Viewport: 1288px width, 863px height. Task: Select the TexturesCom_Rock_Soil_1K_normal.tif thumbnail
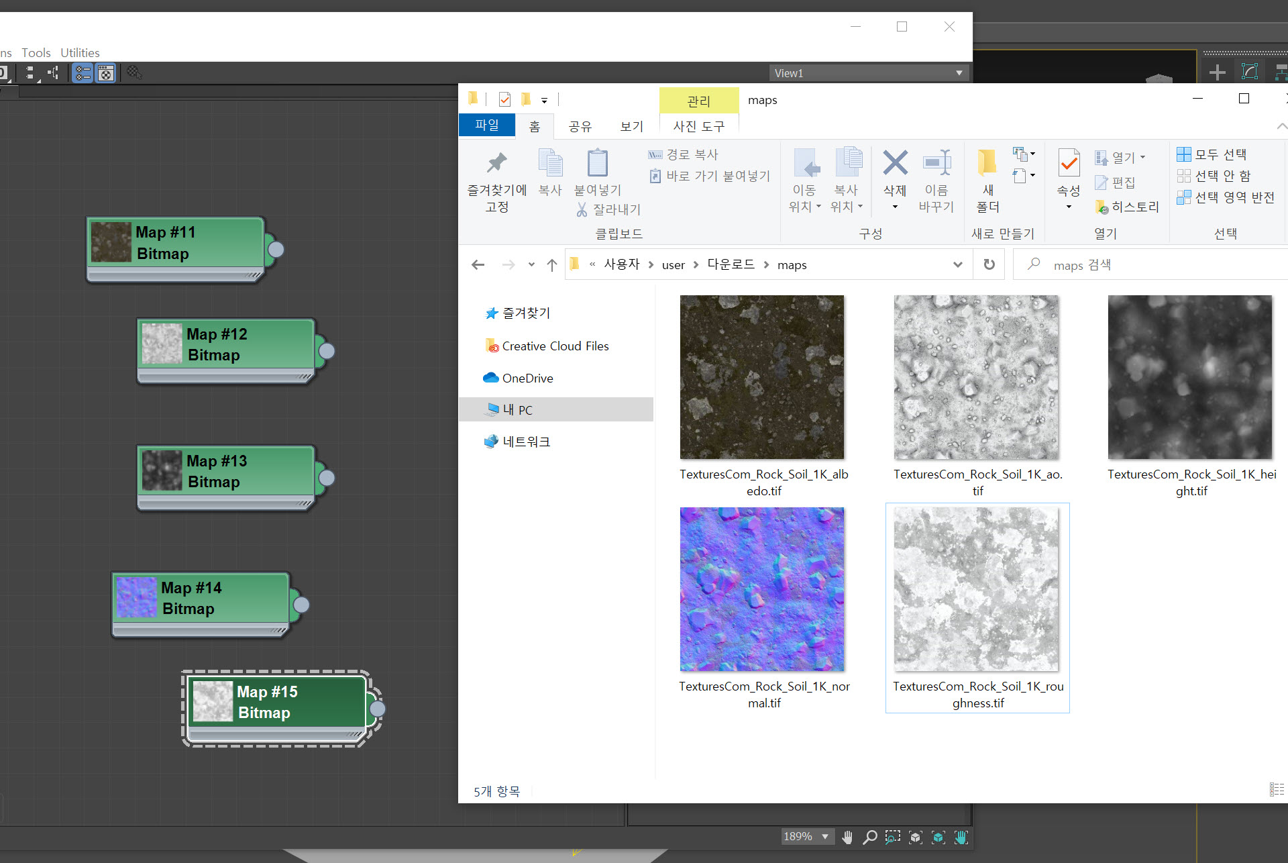click(762, 589)
